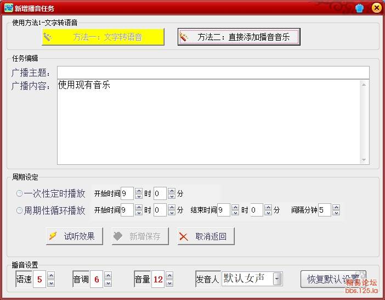
Task: Click 恢复默认设置 restore defaults button
Action: [333, 279]
